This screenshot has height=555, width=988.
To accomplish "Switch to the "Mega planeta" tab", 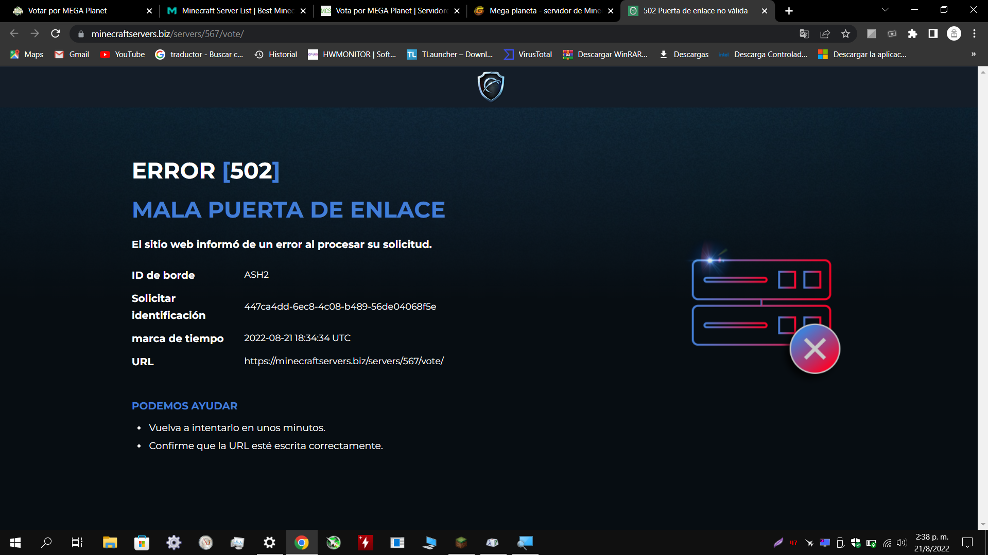I will [541, 10].
